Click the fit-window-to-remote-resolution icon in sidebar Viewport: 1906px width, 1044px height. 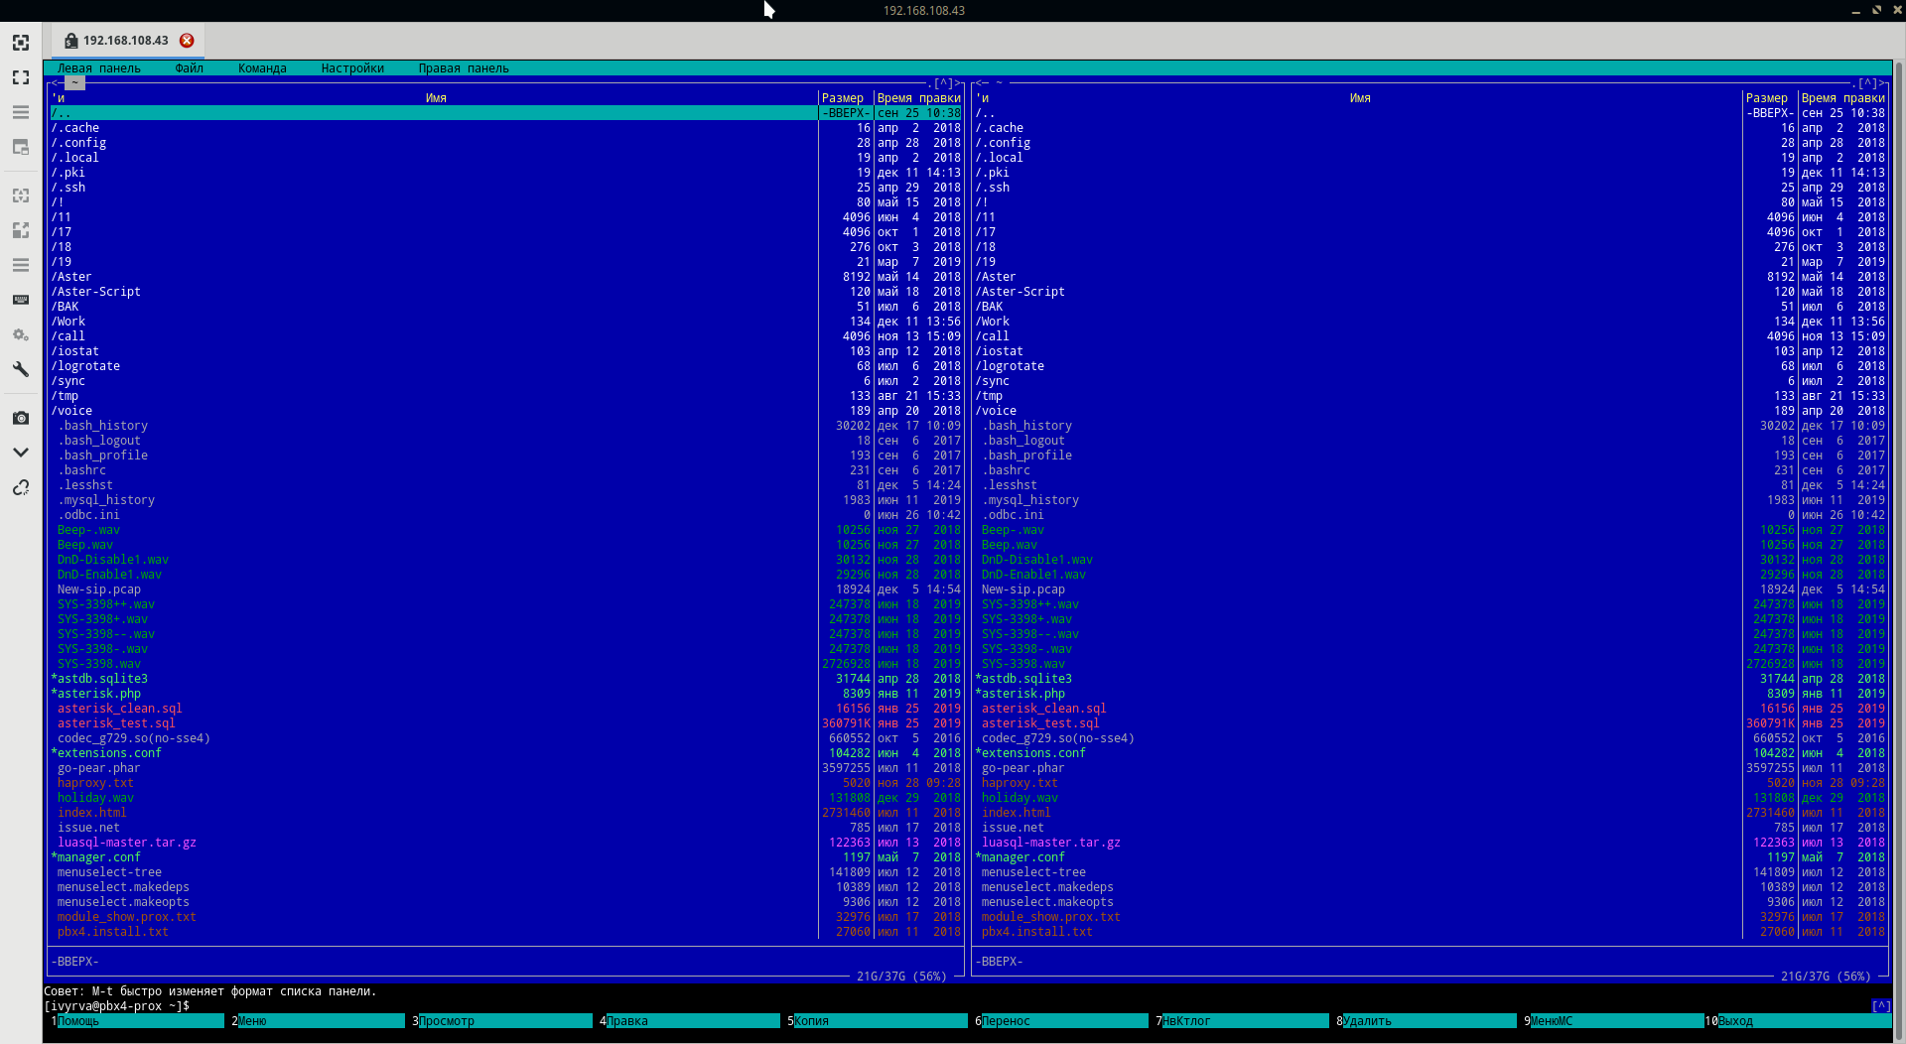21,43
